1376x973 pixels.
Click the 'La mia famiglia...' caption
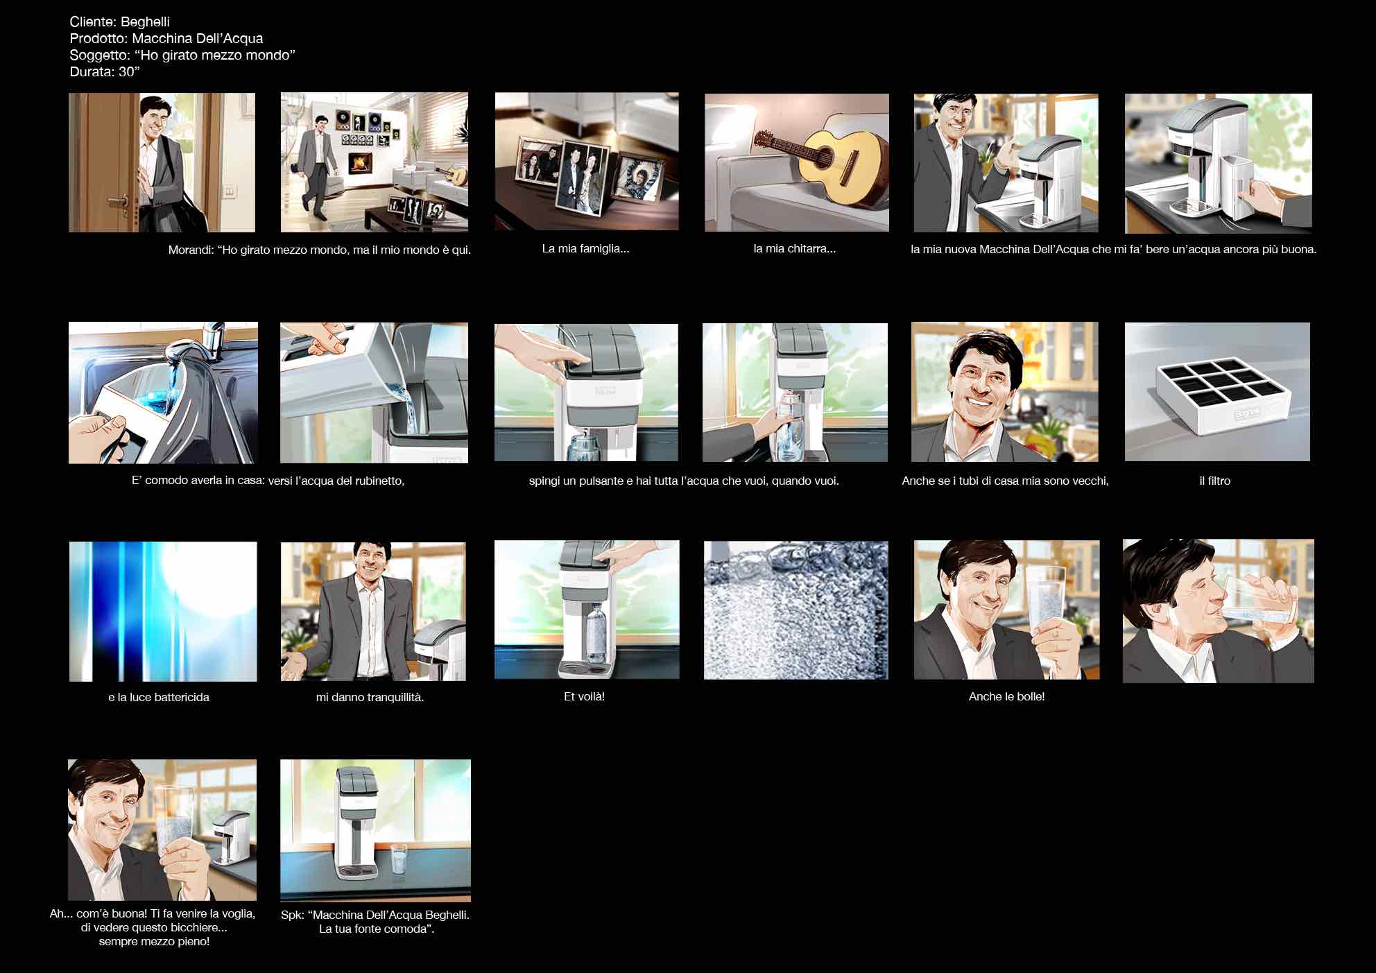585,248
